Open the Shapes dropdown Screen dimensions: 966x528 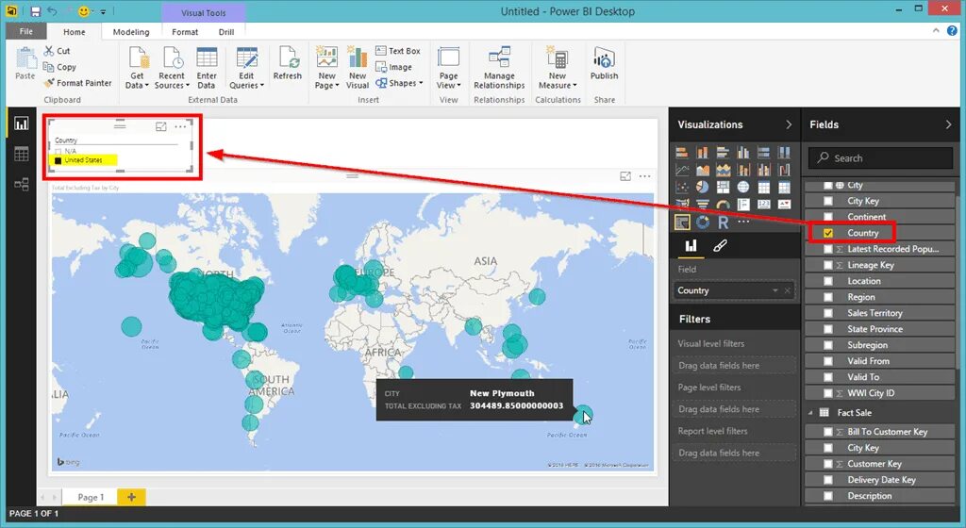[399, 83]
